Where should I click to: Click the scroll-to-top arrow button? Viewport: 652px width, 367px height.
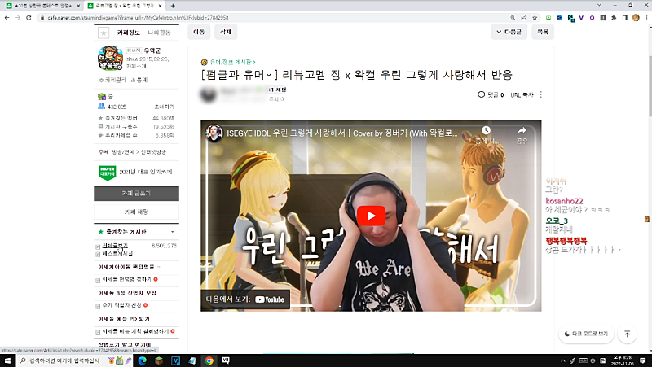[626, 334]
